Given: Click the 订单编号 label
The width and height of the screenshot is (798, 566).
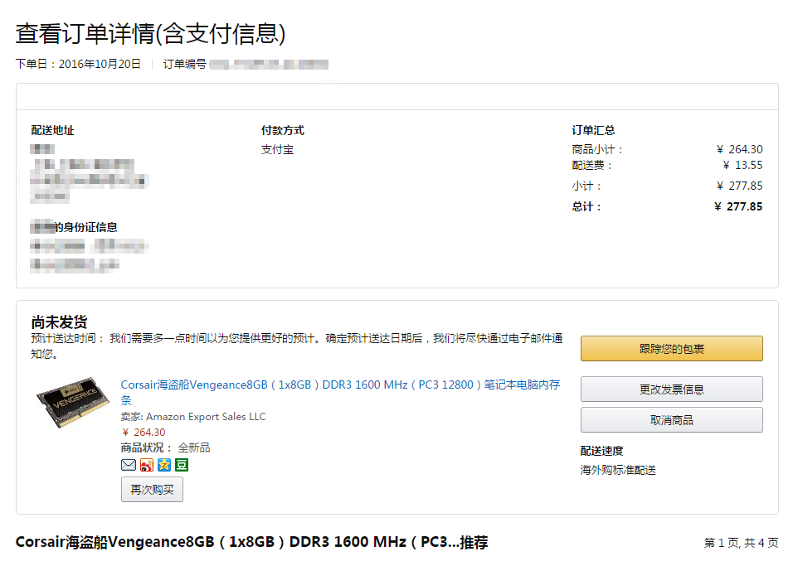Looking at the screenshot, I should [x=185, y=64].
